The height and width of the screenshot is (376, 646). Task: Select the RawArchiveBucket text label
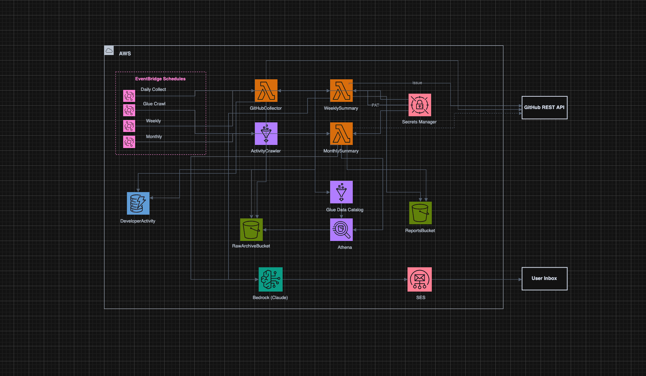251,246
